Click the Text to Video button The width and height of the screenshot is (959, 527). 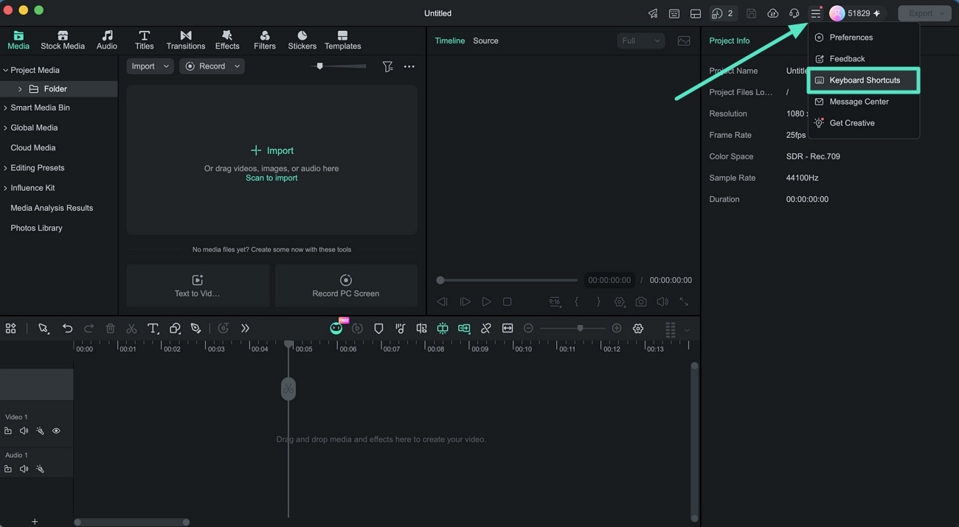(x=198, y=286)
